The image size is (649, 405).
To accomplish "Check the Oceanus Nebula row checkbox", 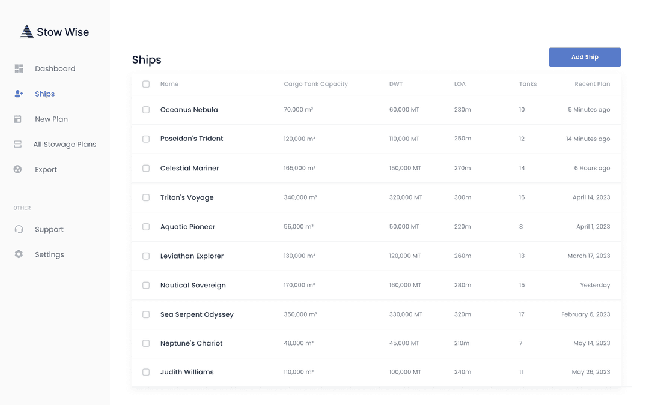I will point(146,110).
